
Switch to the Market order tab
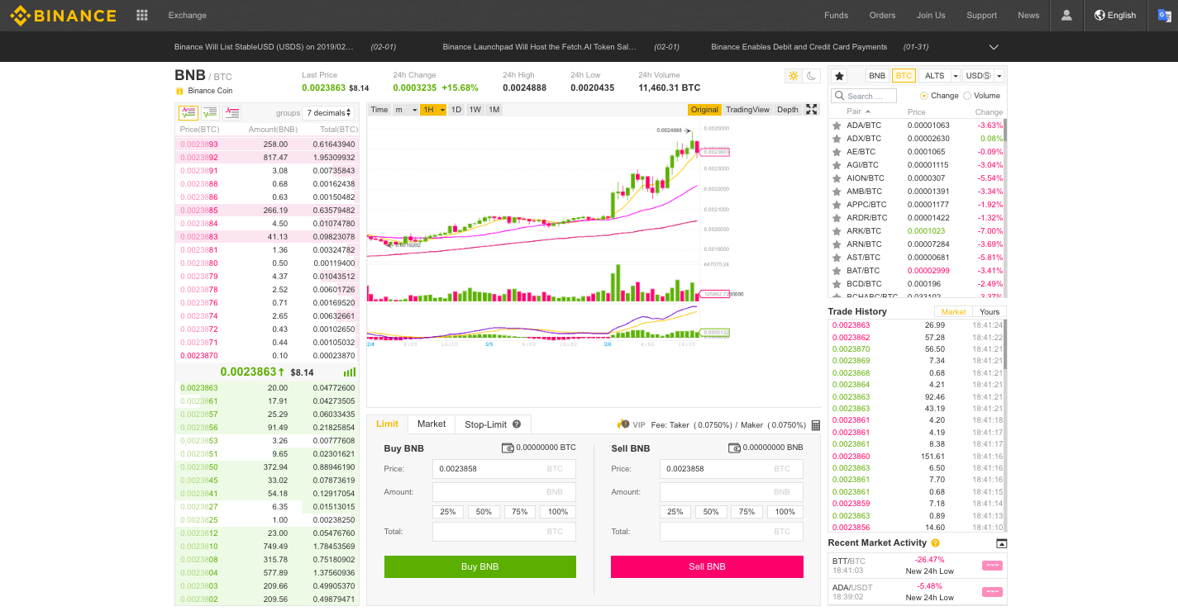pyautogui.click(x=432, y=424)
